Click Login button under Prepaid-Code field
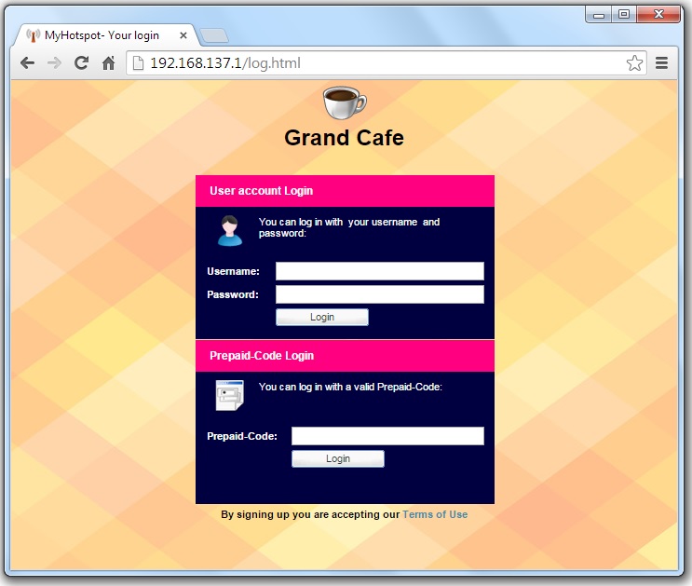Viewport: 692px width, 586px height. click(x=338, y=458)
